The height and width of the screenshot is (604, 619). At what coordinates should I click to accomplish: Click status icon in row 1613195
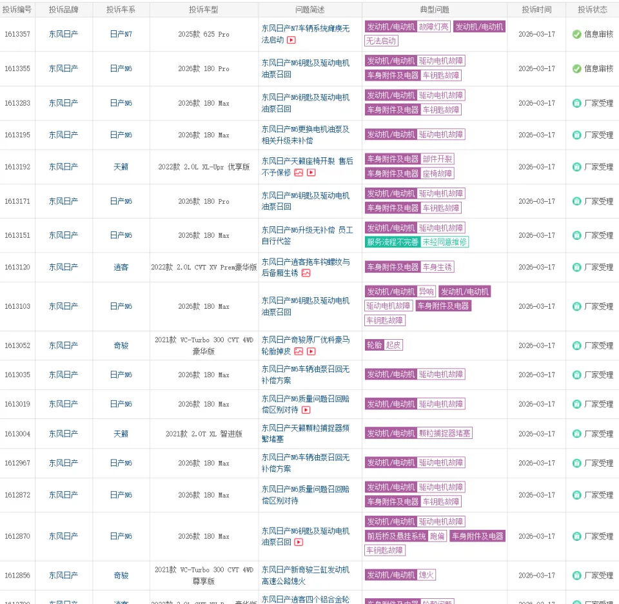[x=576, y=135]
